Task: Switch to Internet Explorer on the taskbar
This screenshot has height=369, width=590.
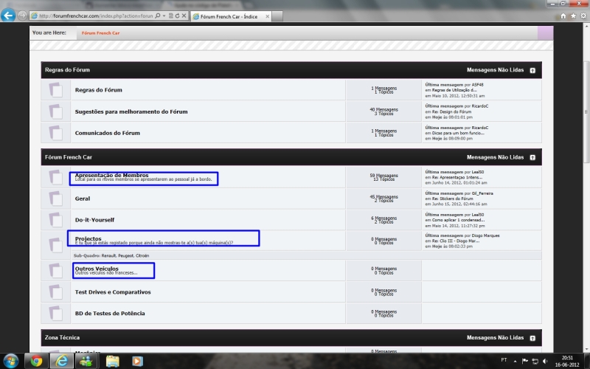Action: [61, 362]
